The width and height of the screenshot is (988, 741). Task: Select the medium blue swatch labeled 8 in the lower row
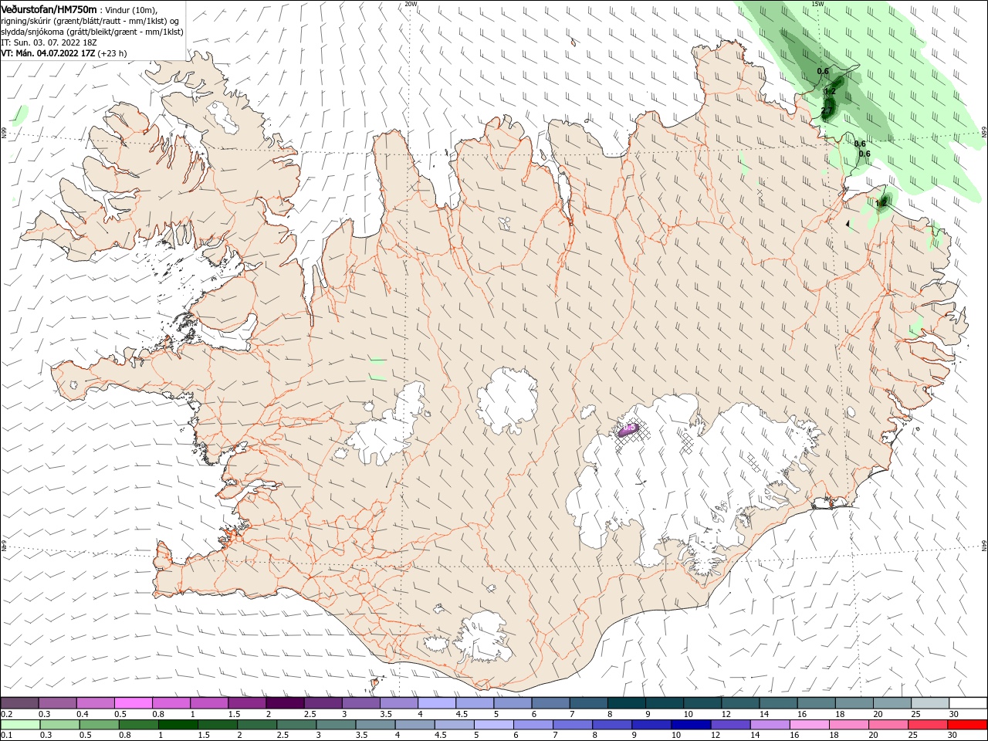tap(611, 725)
